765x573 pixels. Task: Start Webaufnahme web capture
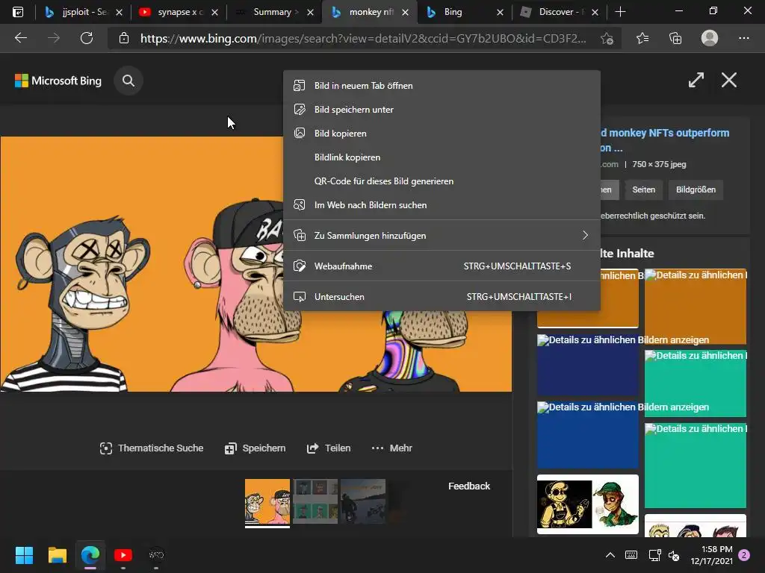point(442,266)
